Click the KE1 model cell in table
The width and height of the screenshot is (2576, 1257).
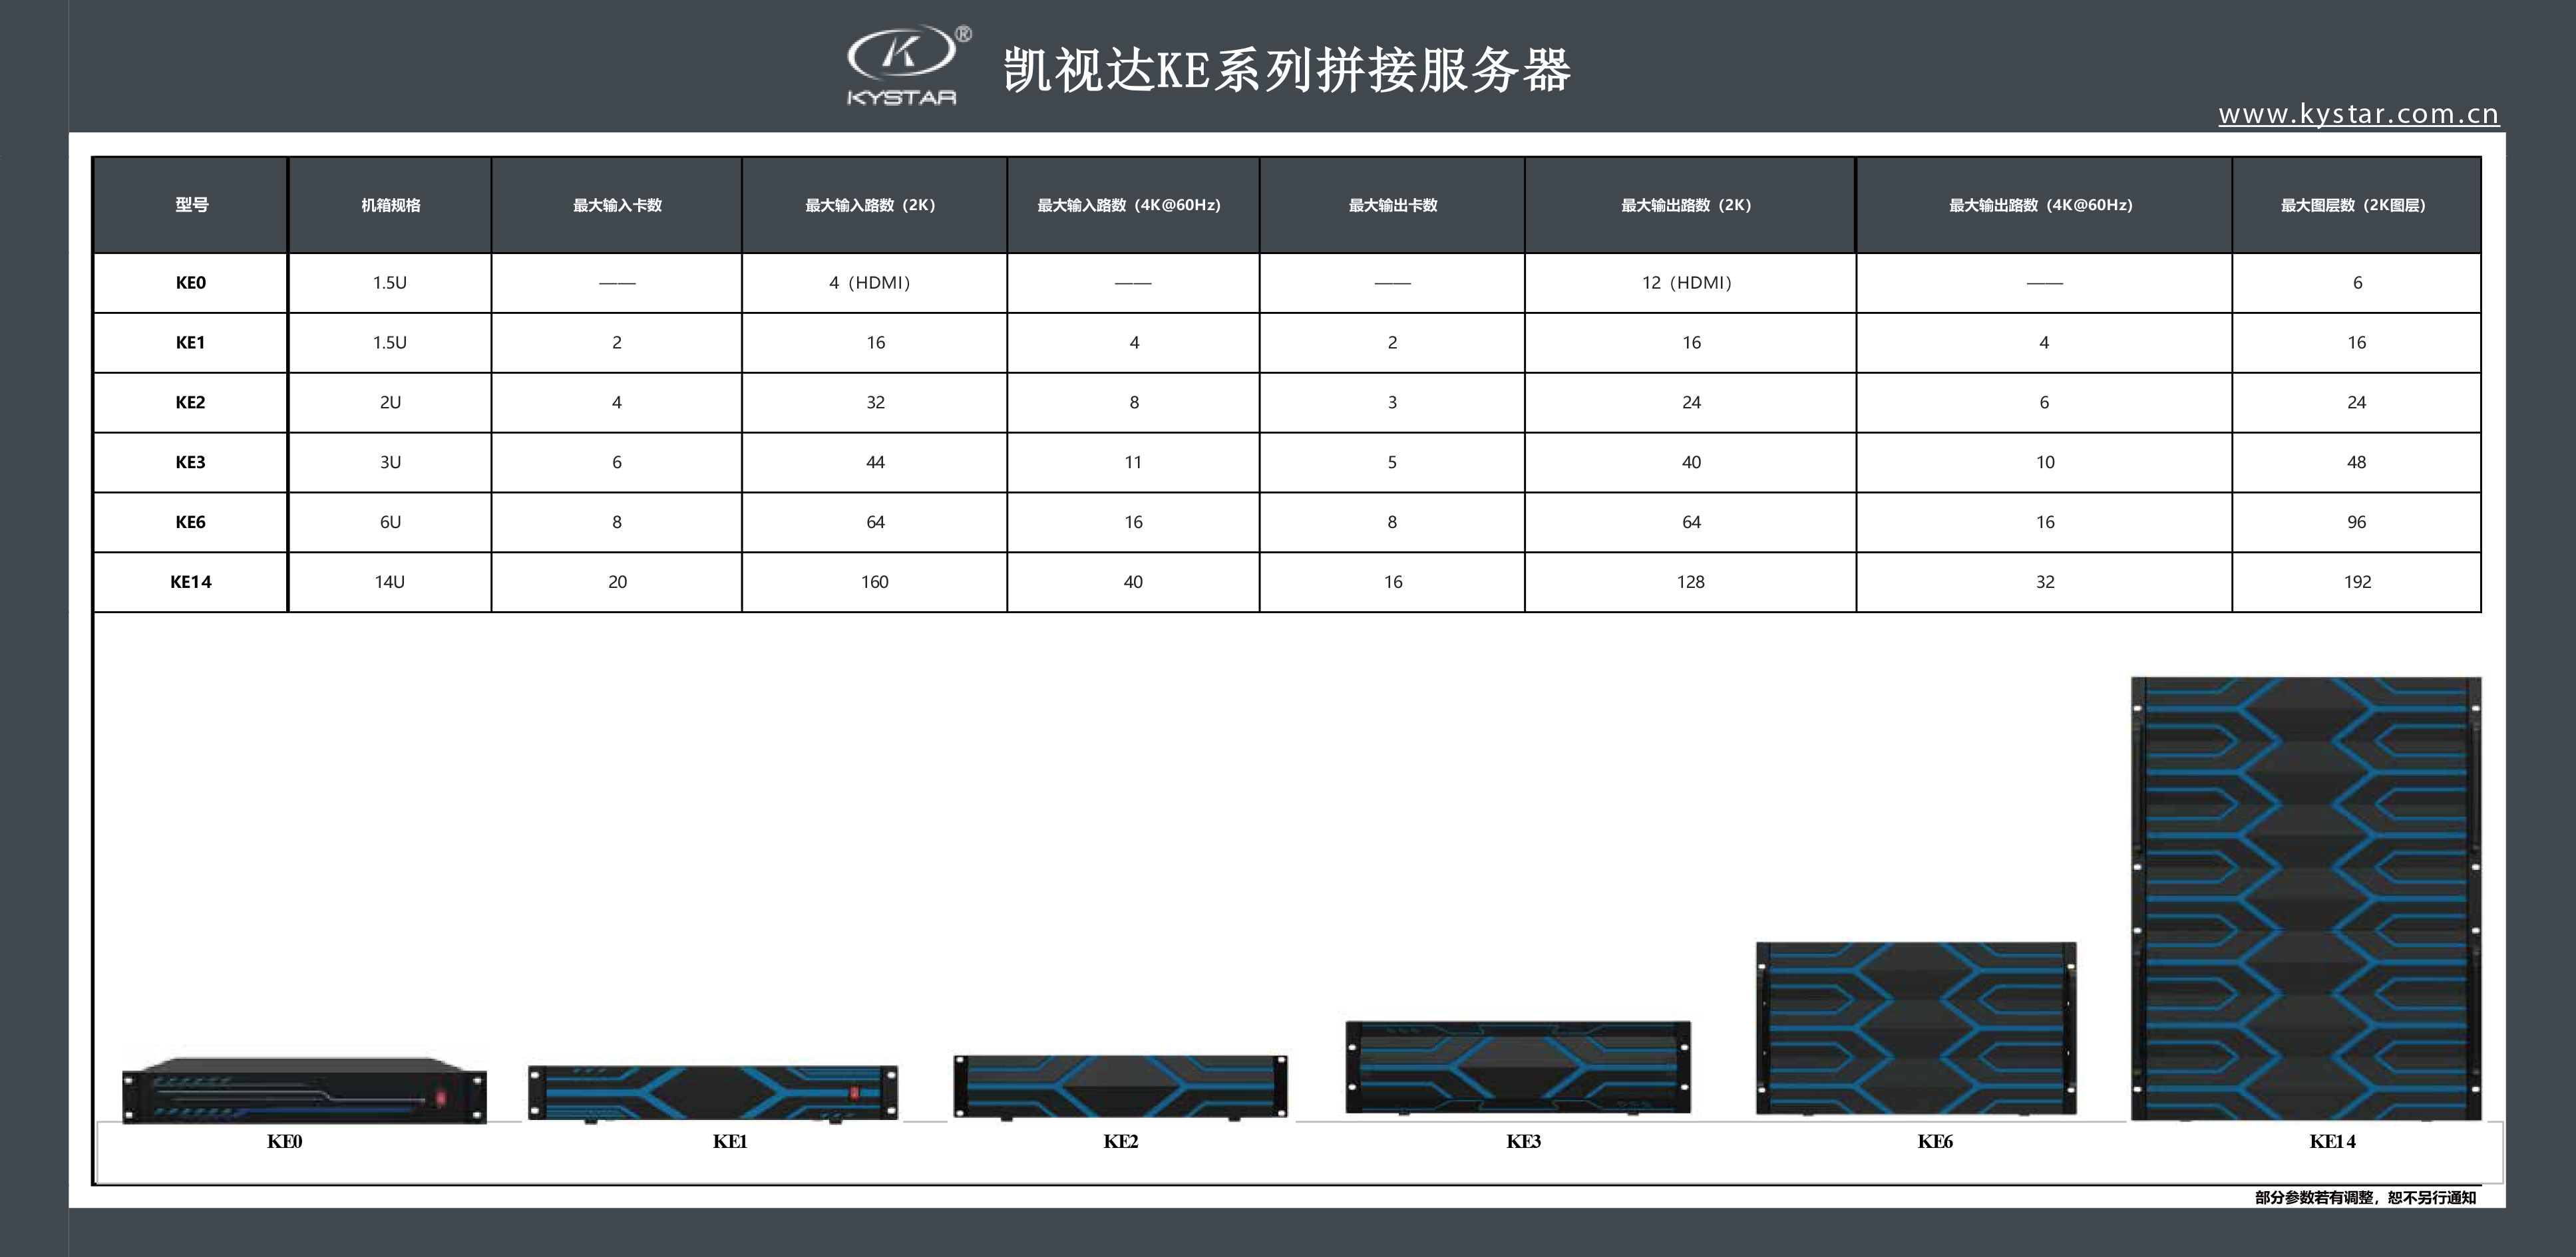191,343
